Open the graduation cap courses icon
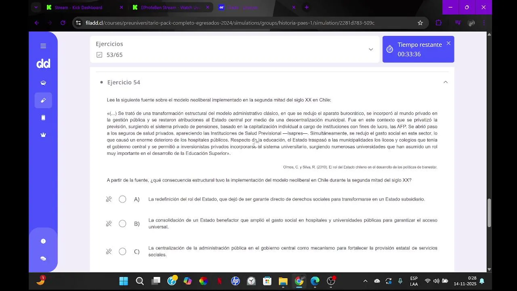The width and height of the screenshot is (517, 291). point(43,83)
